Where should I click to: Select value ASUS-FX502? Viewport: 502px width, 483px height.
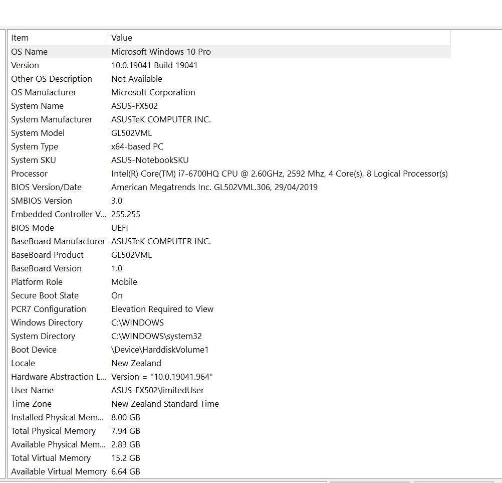[134, 106]
